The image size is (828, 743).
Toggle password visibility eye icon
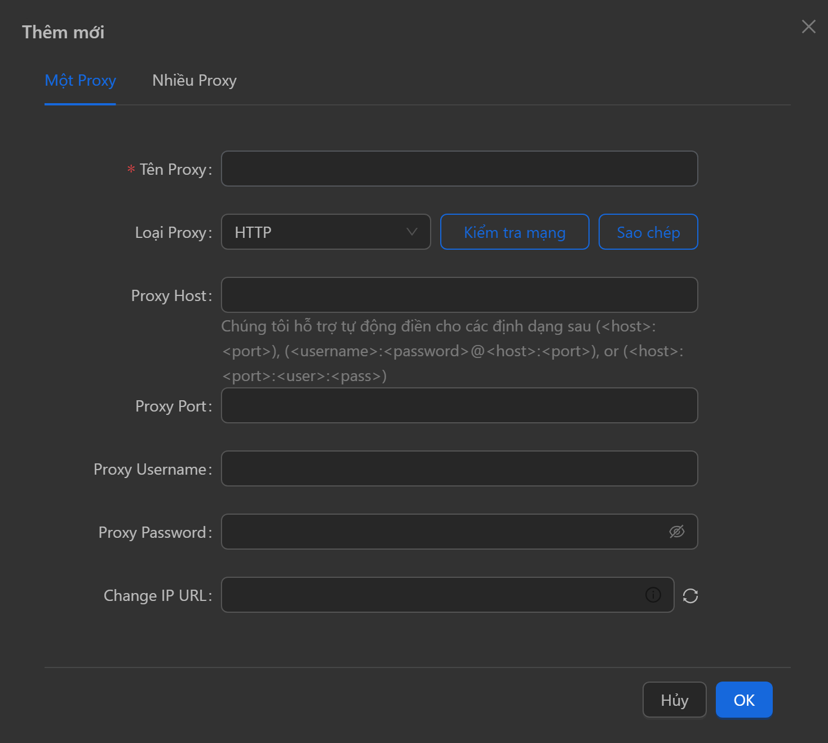[676, 532]
